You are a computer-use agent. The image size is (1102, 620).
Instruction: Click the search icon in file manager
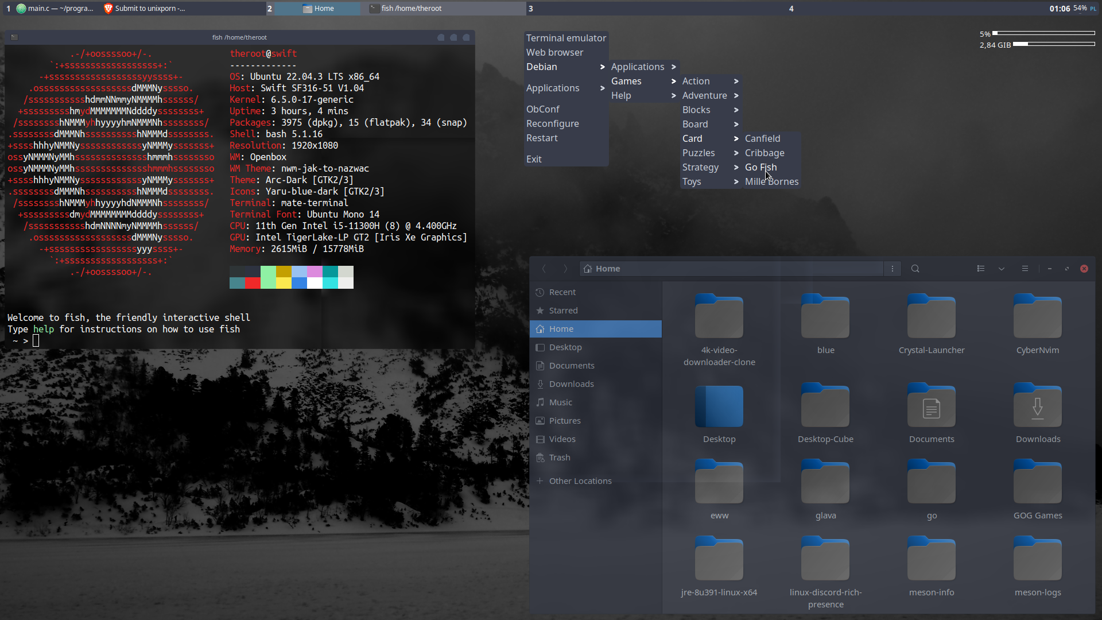coord(915,269)
